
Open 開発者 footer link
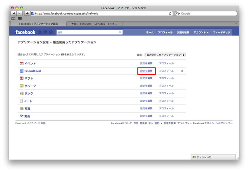[143, 123]
